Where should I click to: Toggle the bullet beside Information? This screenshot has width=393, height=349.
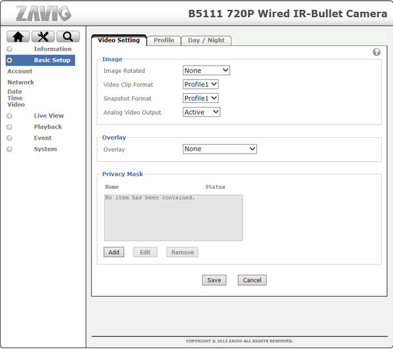[10, 49]
